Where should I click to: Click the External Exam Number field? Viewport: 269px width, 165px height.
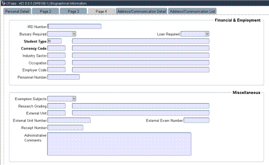(196, 120)
